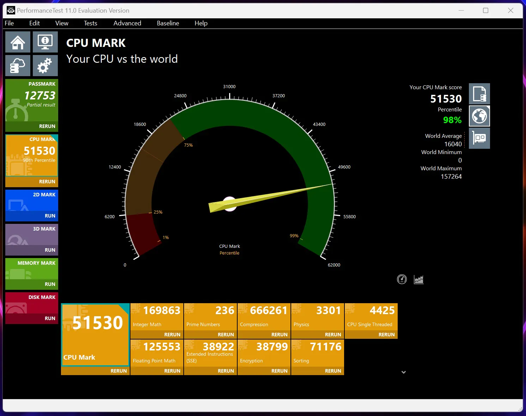Screen dimensions: 526x416
Task: Click the Prime Numbers 236 result tile
Action: (210, 317)
